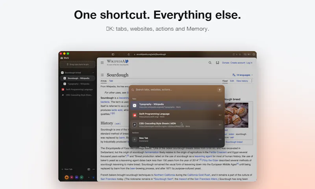
Task: Switch to the pink heart space icon
Action: click(x=72, y=177)
